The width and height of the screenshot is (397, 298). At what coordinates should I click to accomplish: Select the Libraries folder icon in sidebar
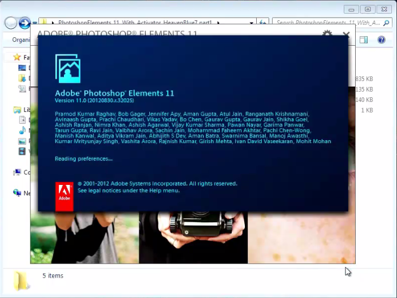point(17,110)
